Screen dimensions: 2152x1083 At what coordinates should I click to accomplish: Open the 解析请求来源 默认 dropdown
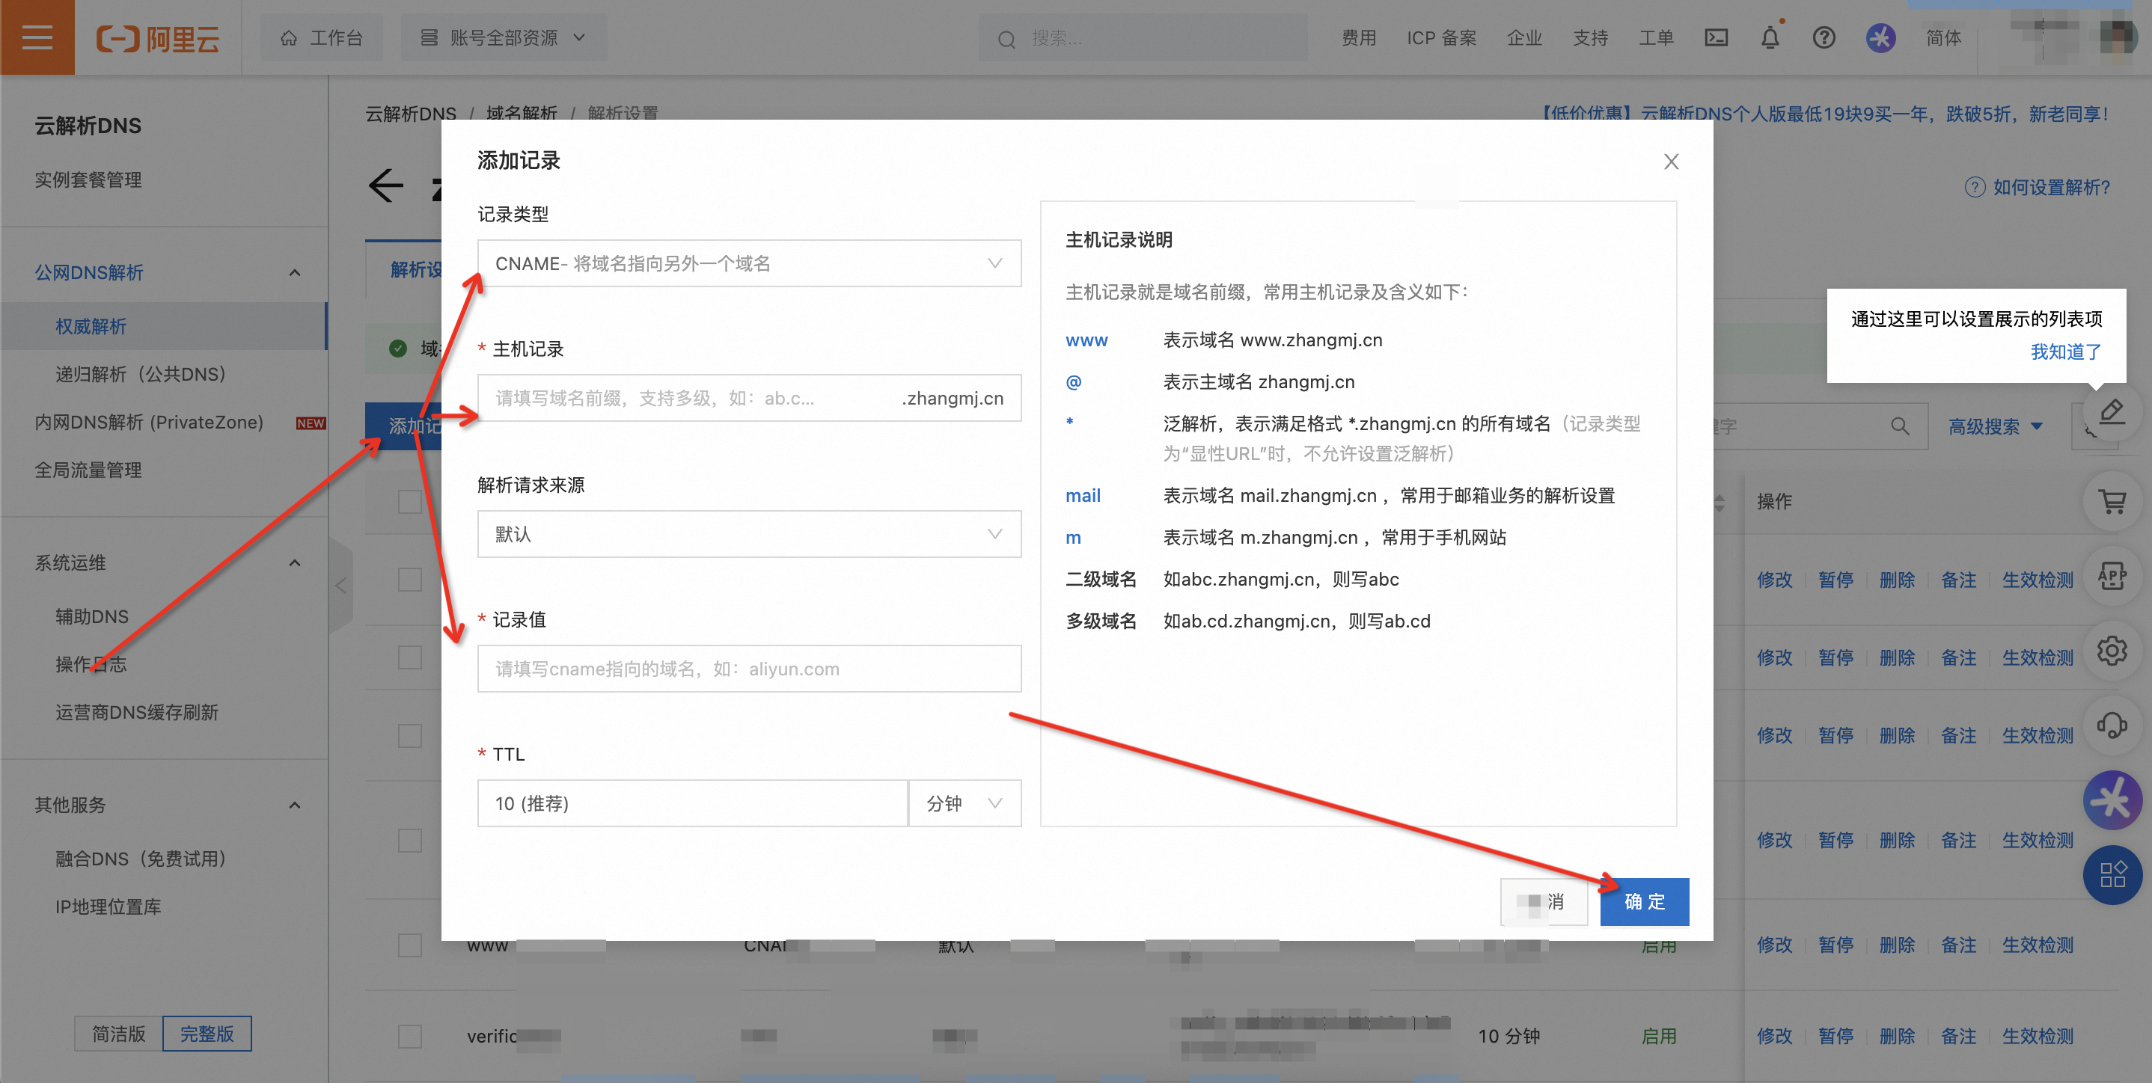(x=748, y=535)
